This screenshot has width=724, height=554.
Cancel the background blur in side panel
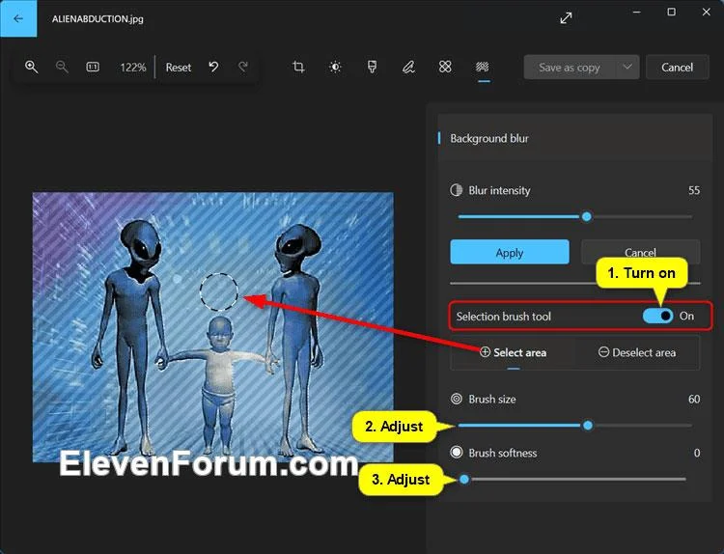coord(640,252)
